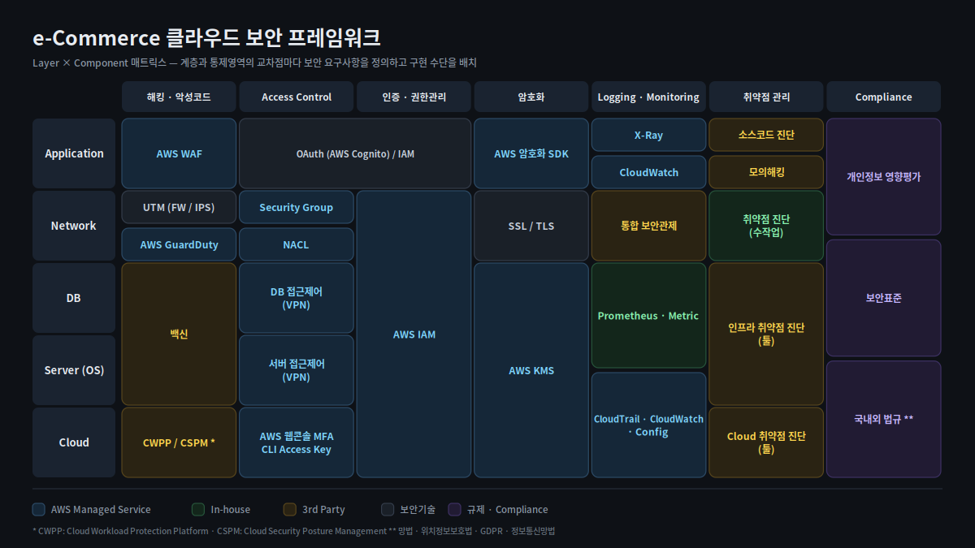Pick the 보안기술 legend swatch
This screenshot has height=548, width=975.
pos(388,510)
